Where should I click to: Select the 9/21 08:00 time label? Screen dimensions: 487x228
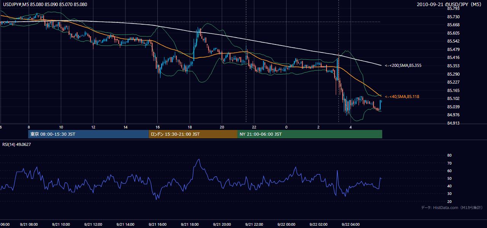(29, 225)
